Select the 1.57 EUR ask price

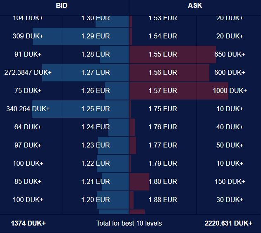[163, 91]
